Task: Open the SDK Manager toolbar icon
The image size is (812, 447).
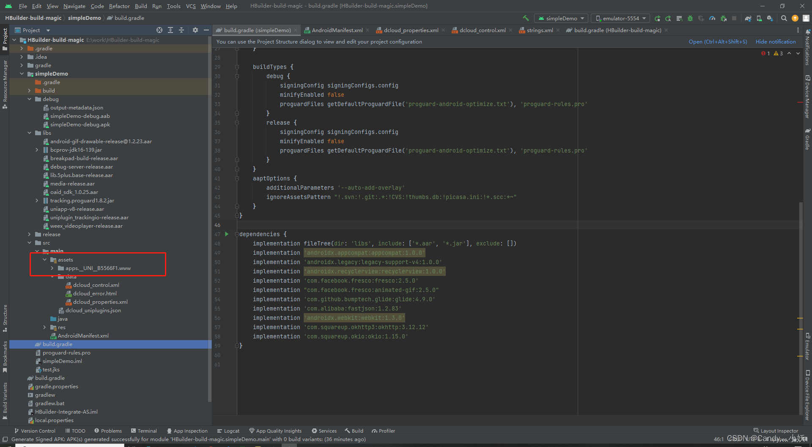Action: pos(770,18)
